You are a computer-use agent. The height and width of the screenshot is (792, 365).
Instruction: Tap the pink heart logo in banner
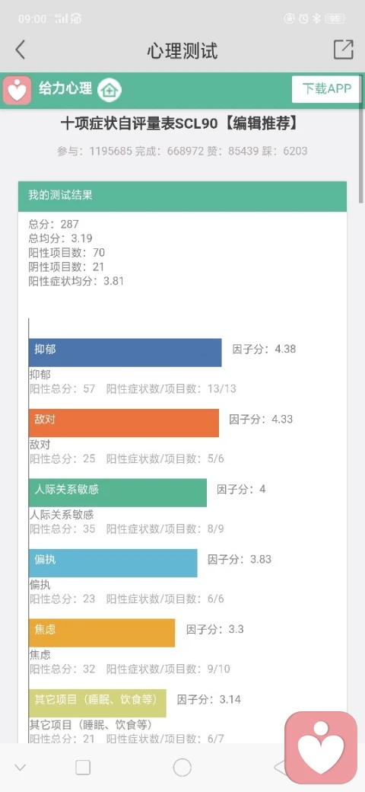click(x=17, y=90)
